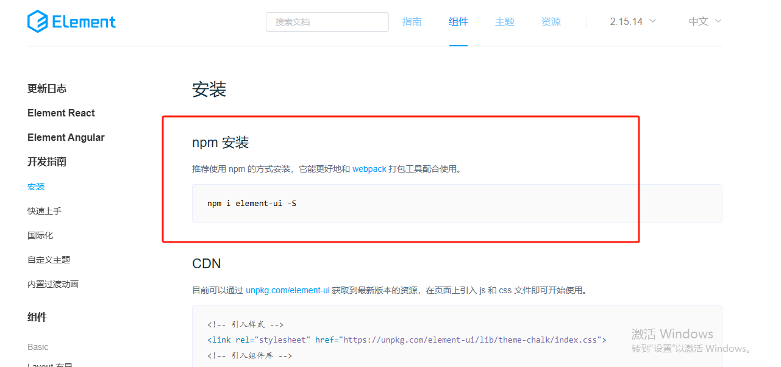The width and height of the screenshot is (781, 367).
Task: Expand the version dropdown 2.15.14
Action: (632, 21)
